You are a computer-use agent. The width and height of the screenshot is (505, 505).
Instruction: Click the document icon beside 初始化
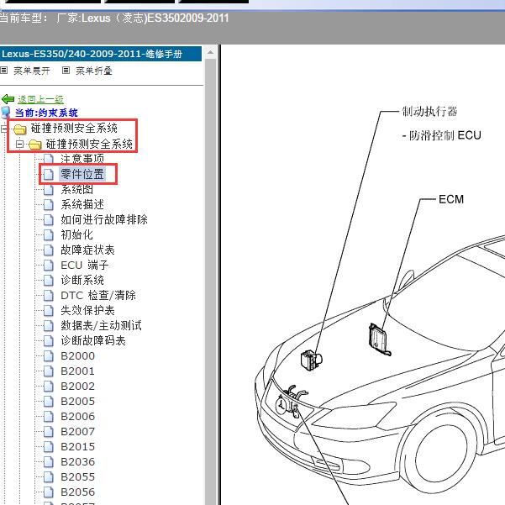point(48,234)
